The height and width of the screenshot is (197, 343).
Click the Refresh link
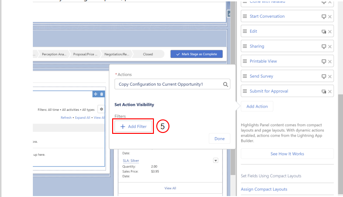pyautogui.click(x=66, y=117)
